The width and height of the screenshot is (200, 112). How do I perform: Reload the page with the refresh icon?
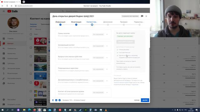tap(12, 6)
